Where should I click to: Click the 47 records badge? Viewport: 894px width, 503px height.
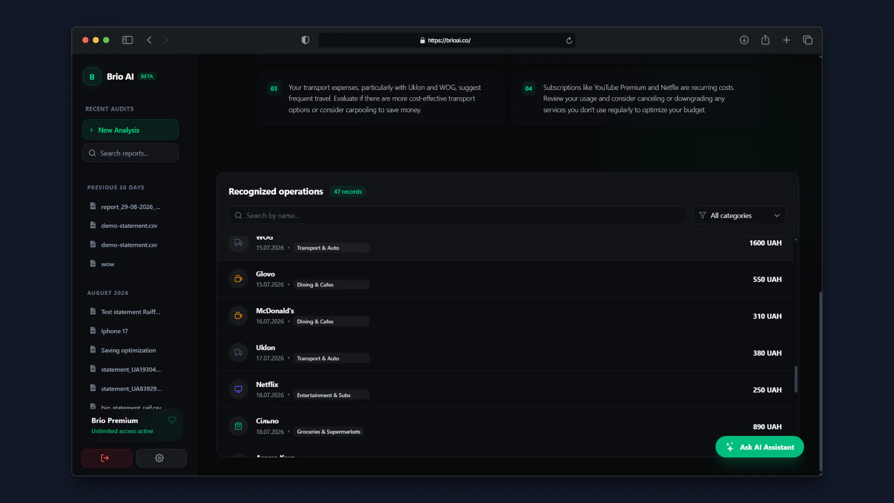[348, 192]
